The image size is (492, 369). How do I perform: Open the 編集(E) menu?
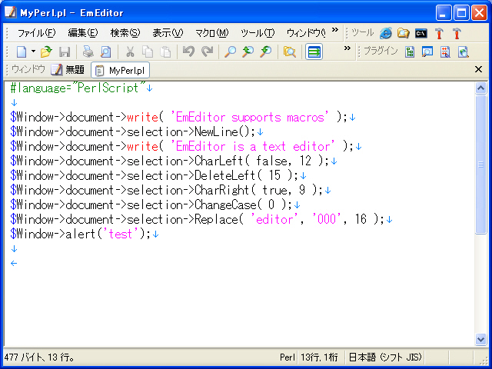pos(83,33)
